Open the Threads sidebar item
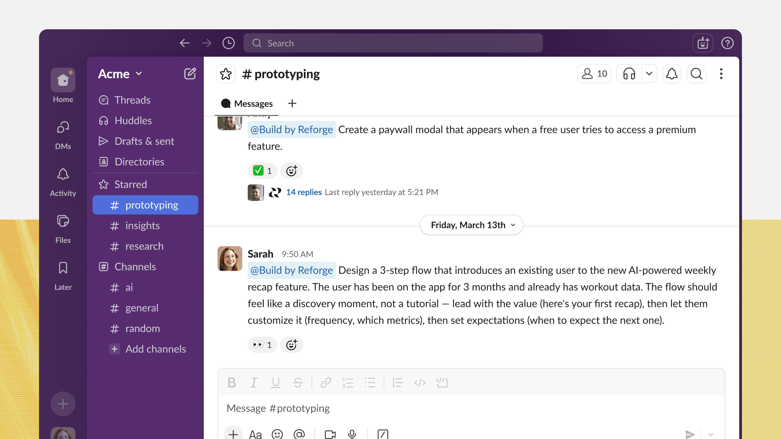 click(132, 100)
